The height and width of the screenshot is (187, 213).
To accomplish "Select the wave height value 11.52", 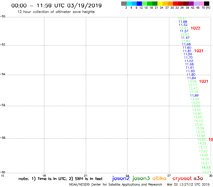I will click(183, 25).
